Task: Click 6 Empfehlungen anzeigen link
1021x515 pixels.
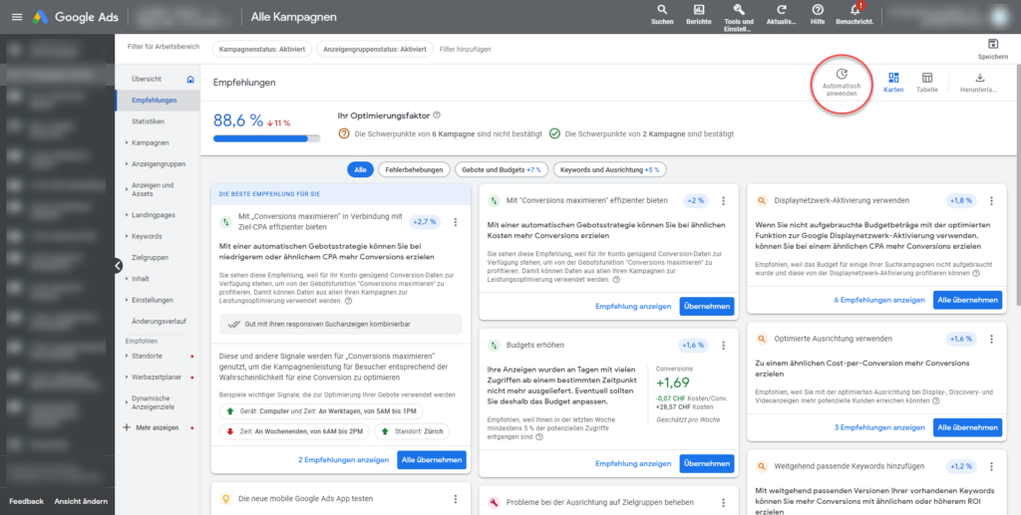Action: coord(879,300)
